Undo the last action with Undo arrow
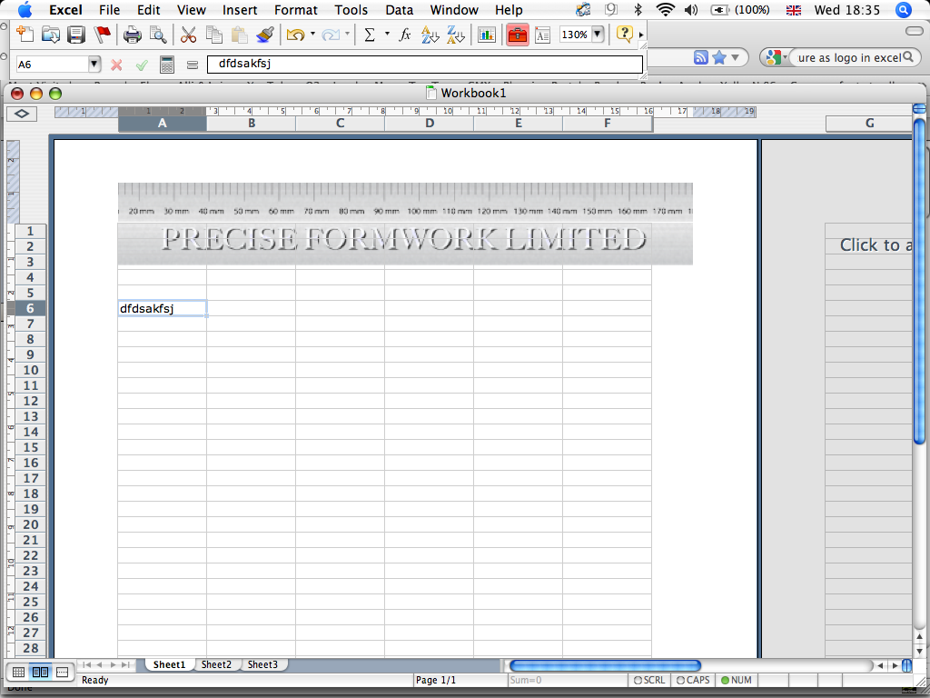Viewport: 930px width, 698px height. pyautogui.click(x=295, y=35)
